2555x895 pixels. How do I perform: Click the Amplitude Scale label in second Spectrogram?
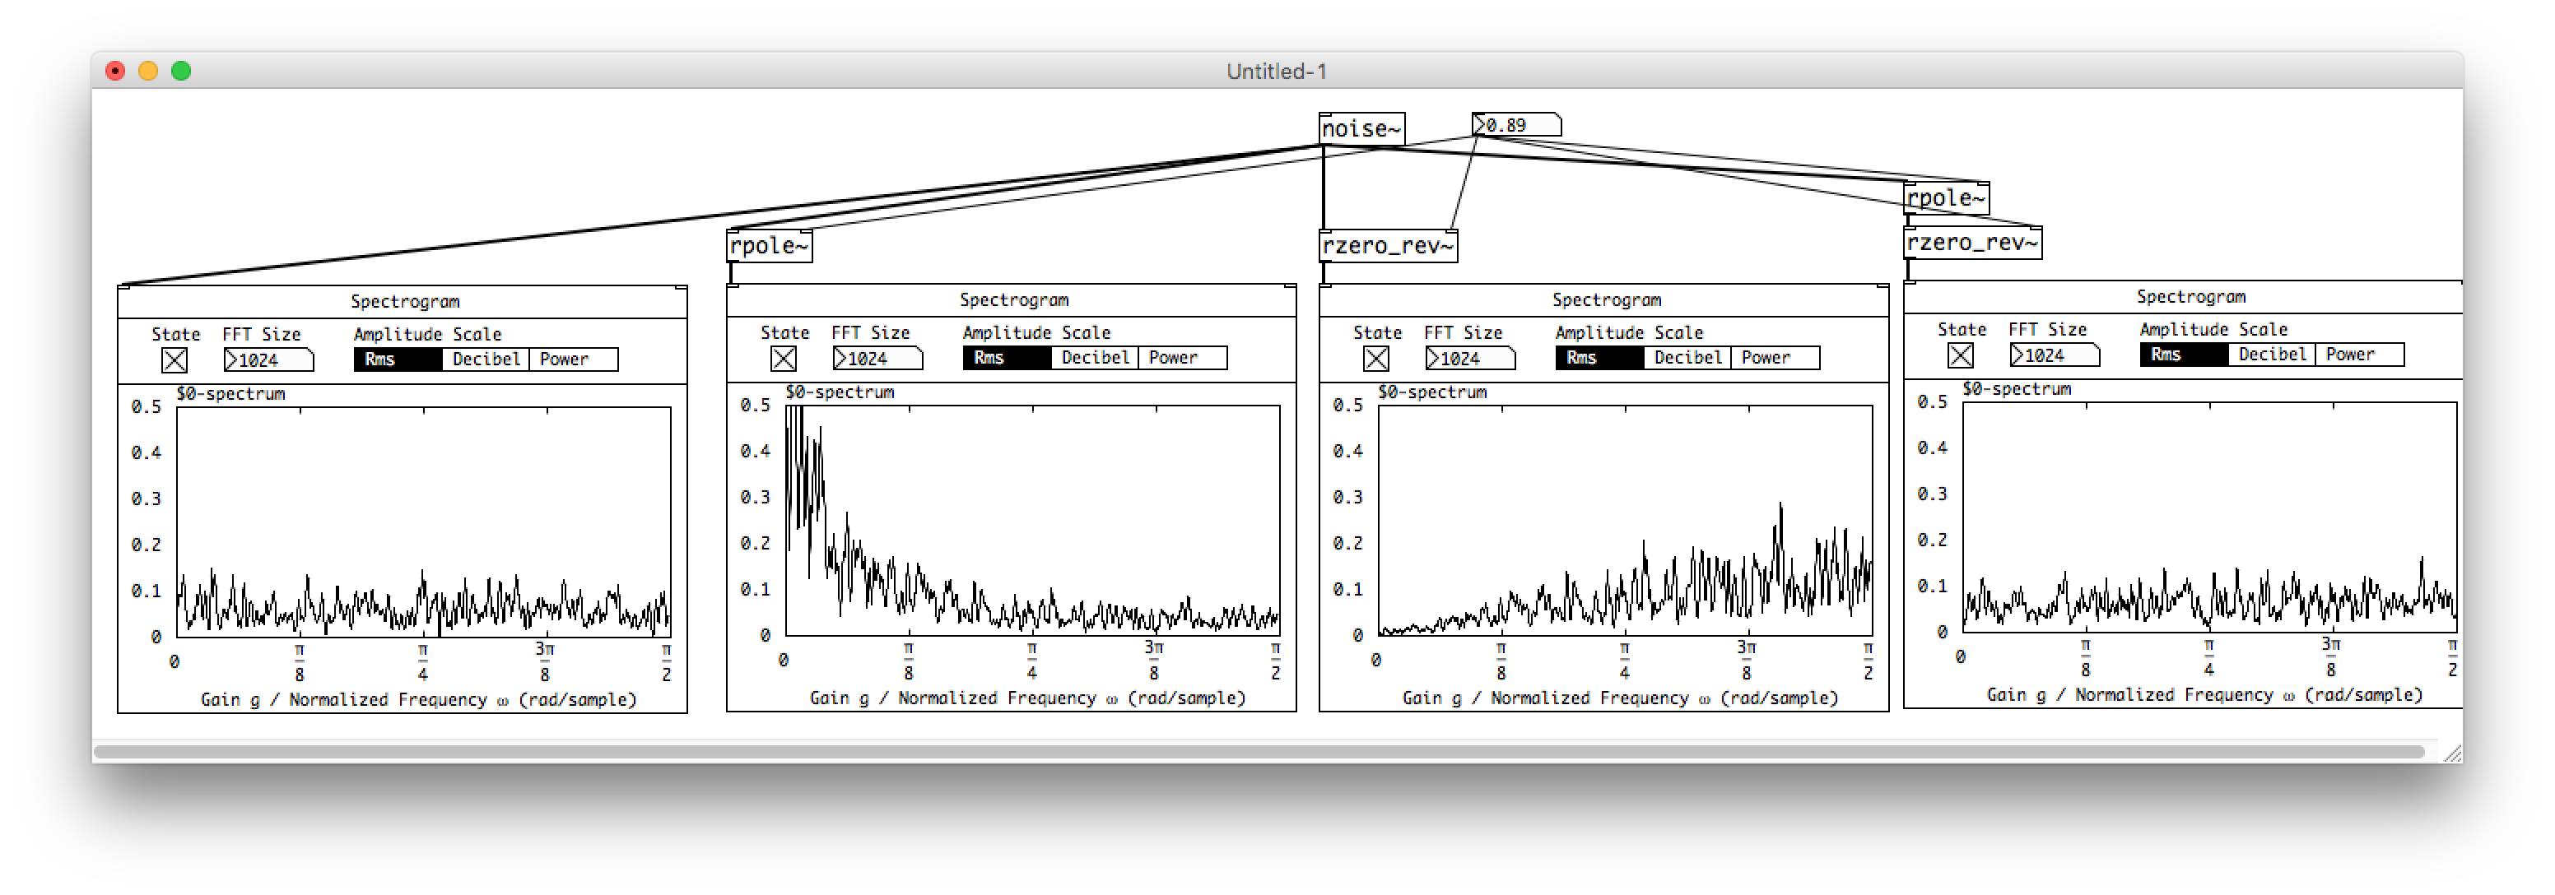pyautogui.click(x=1036, y=333)
